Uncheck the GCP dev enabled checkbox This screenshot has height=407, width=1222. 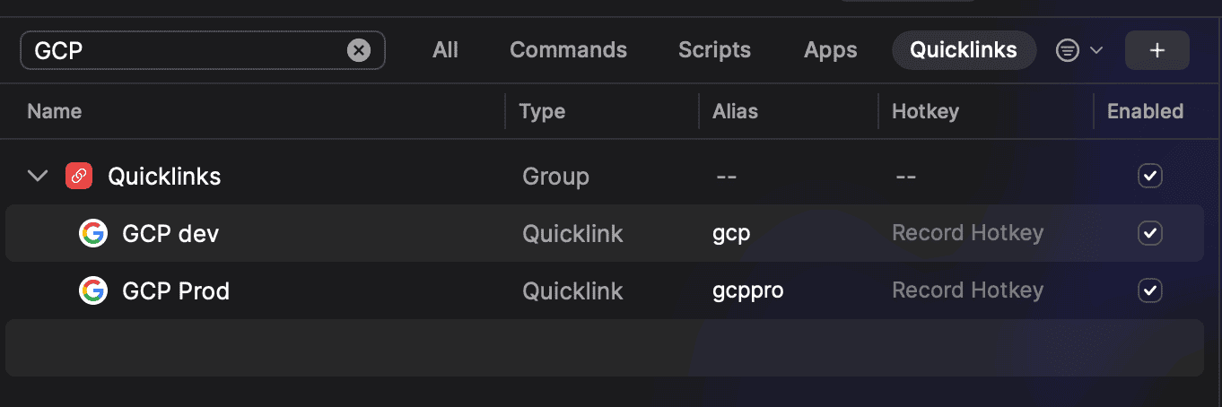pos(1149,233)
